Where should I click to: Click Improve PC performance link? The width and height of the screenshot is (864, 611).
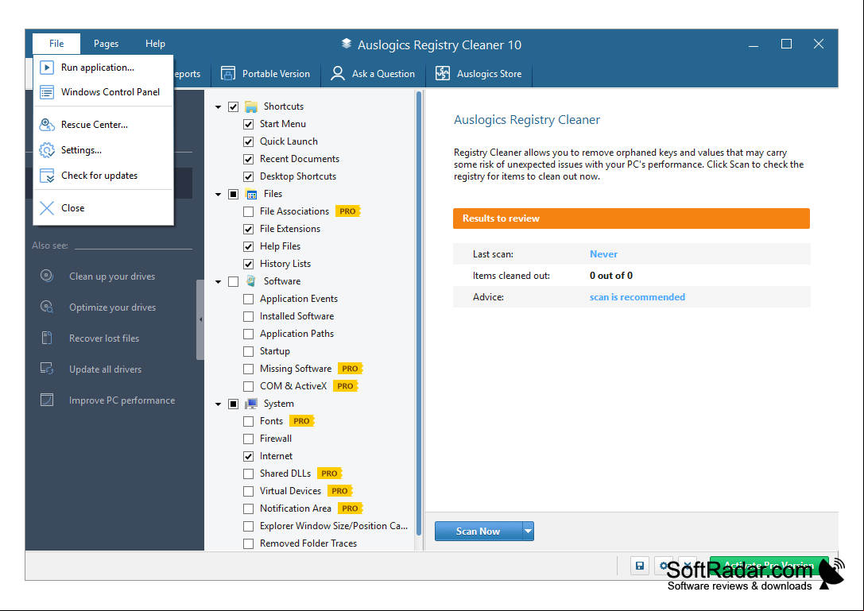122,400
